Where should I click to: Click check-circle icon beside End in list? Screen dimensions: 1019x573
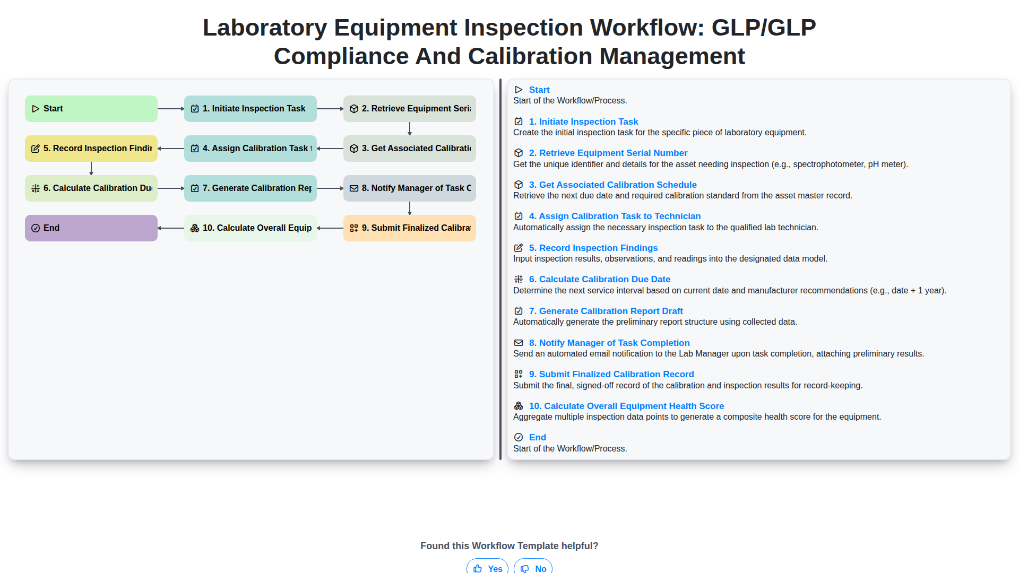coord(519,437)
